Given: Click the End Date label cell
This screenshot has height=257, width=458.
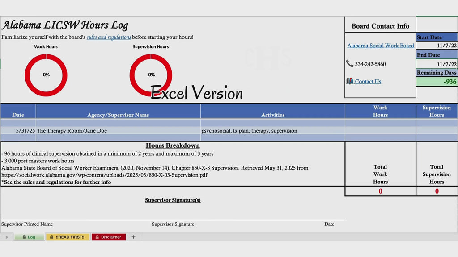Looking at the screenshot, I should click(x=437, y=55).
